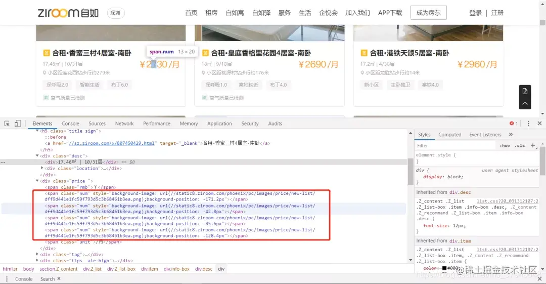Show more Styles pane tabs chevron
This screenshot has width=546, height=284.
(511, 134)
